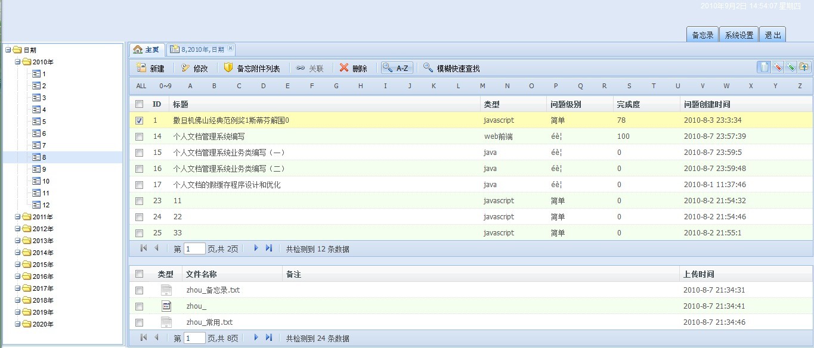Click 退出 to log out
Image resolution: width=814 pixels, height=348 pixels.
click(773, 34)
